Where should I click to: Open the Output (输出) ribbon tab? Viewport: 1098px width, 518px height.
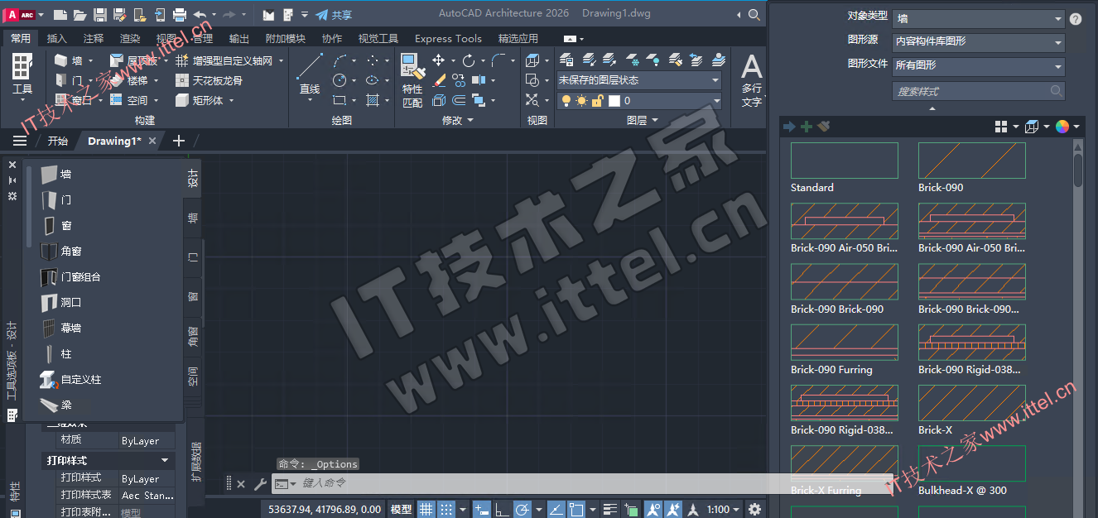point(239,39)
